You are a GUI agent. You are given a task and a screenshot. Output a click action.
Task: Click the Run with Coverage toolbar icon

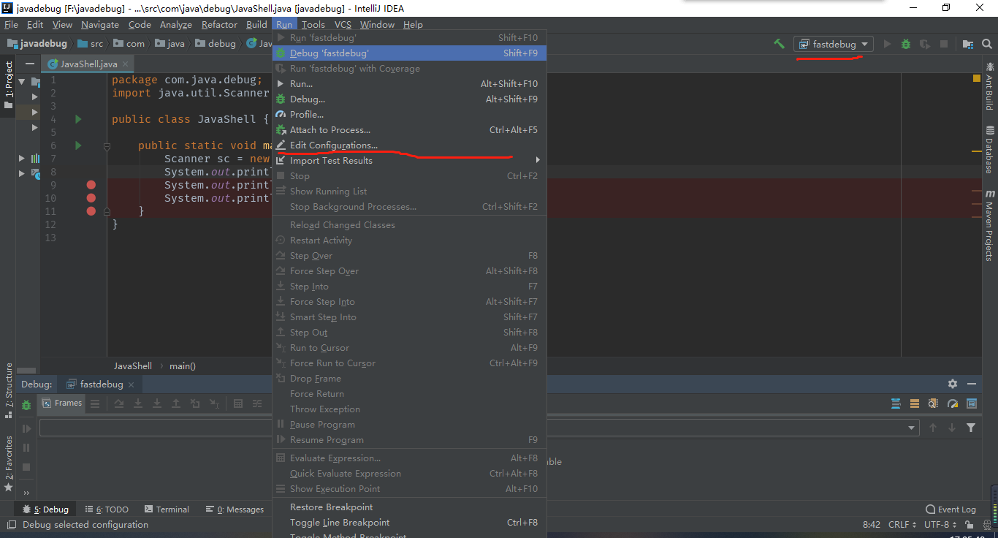pyautogui.click(x=925, y=44)
